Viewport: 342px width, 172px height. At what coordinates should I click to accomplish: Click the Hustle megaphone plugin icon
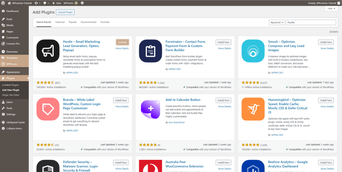coord(48,51)
